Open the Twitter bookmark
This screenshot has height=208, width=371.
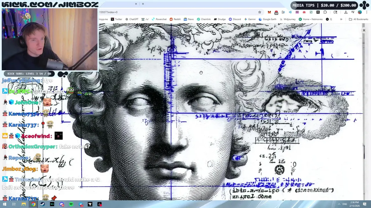pos(116,19)
